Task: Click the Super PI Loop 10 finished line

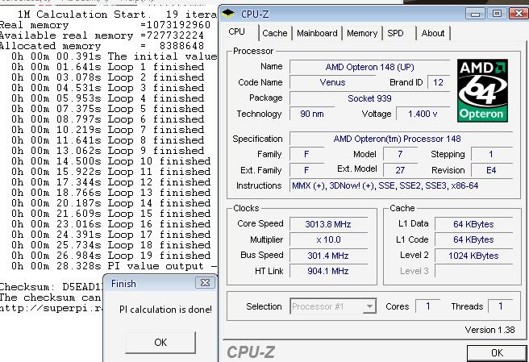Action: click(x=111, y=161)
